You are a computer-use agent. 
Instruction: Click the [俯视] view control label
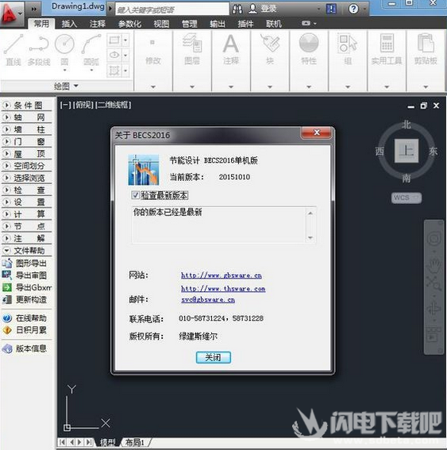(x=83, y=105)
